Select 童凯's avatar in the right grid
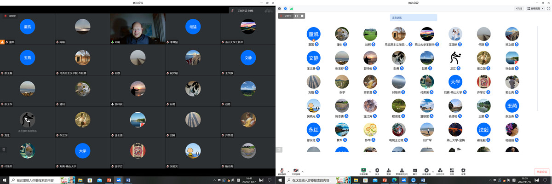This screenshot has width=552, height=184. click(313, 34)
